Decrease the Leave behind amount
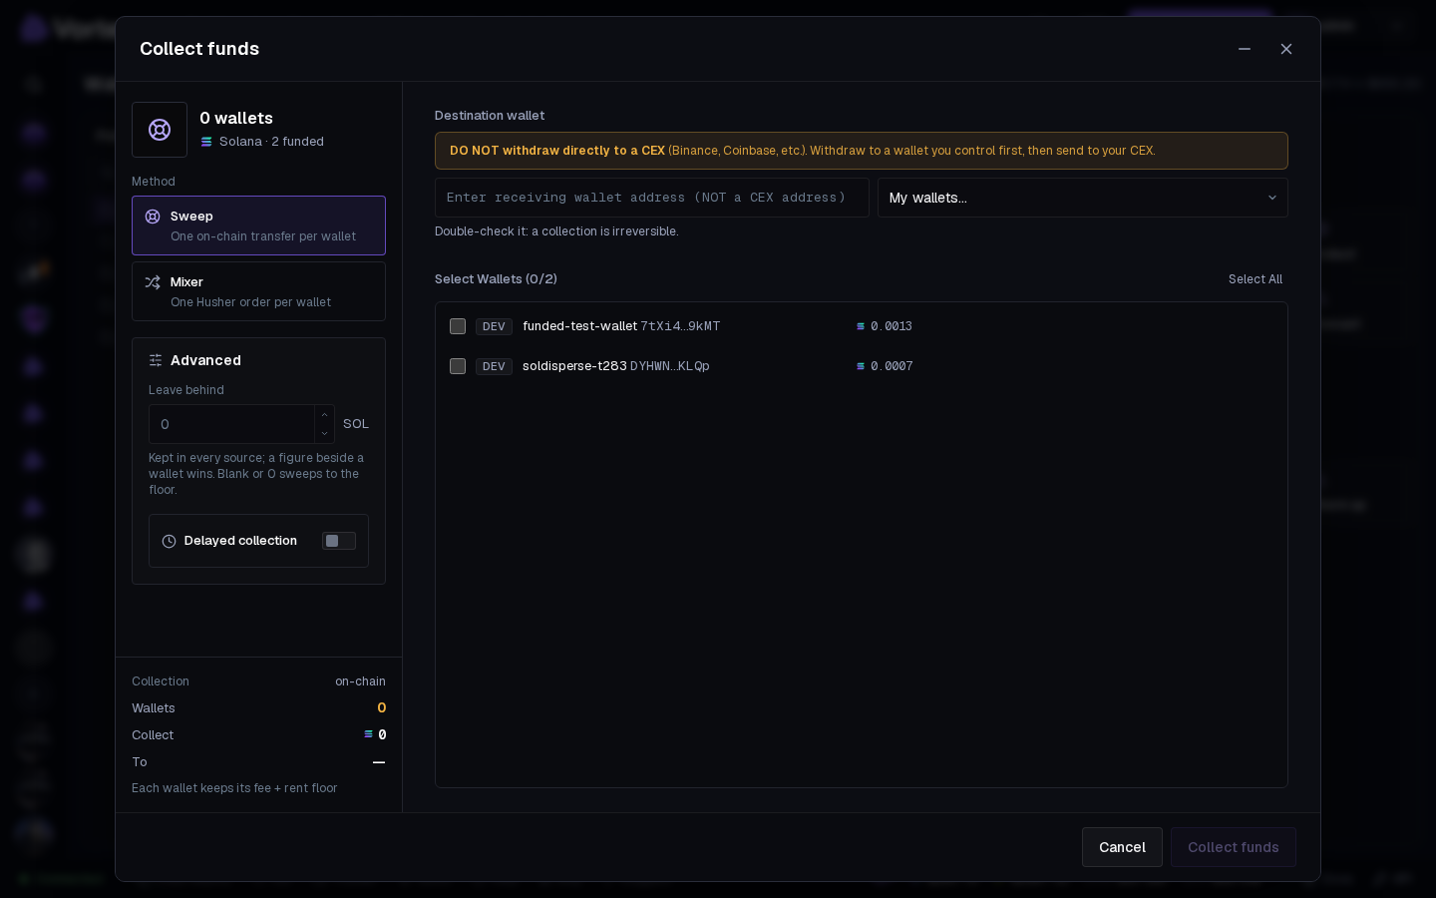 coord(324,434)
